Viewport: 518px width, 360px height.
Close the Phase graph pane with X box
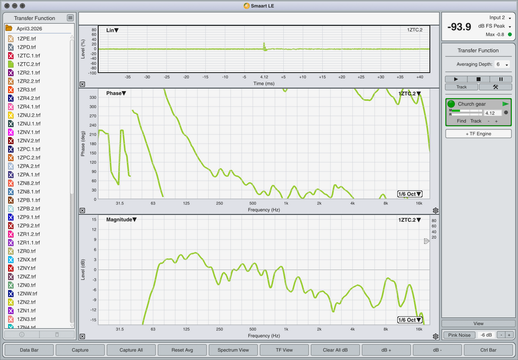pos(82,210)
